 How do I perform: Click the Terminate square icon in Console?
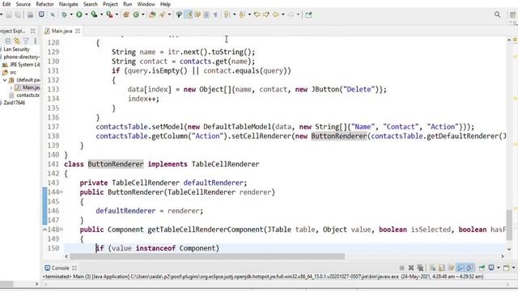(401, 268)
